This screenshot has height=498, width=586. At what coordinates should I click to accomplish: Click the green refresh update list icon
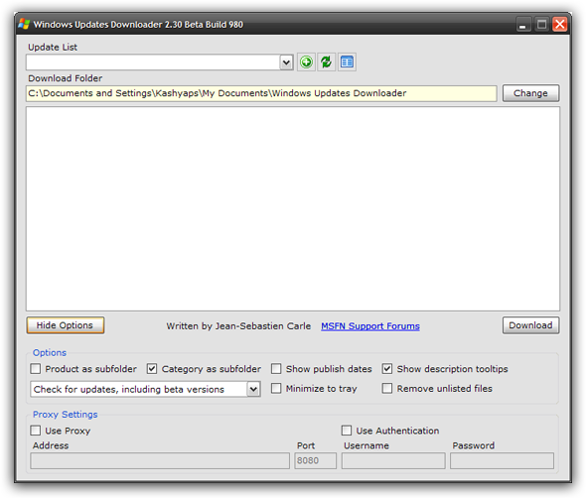pos(326,62)
